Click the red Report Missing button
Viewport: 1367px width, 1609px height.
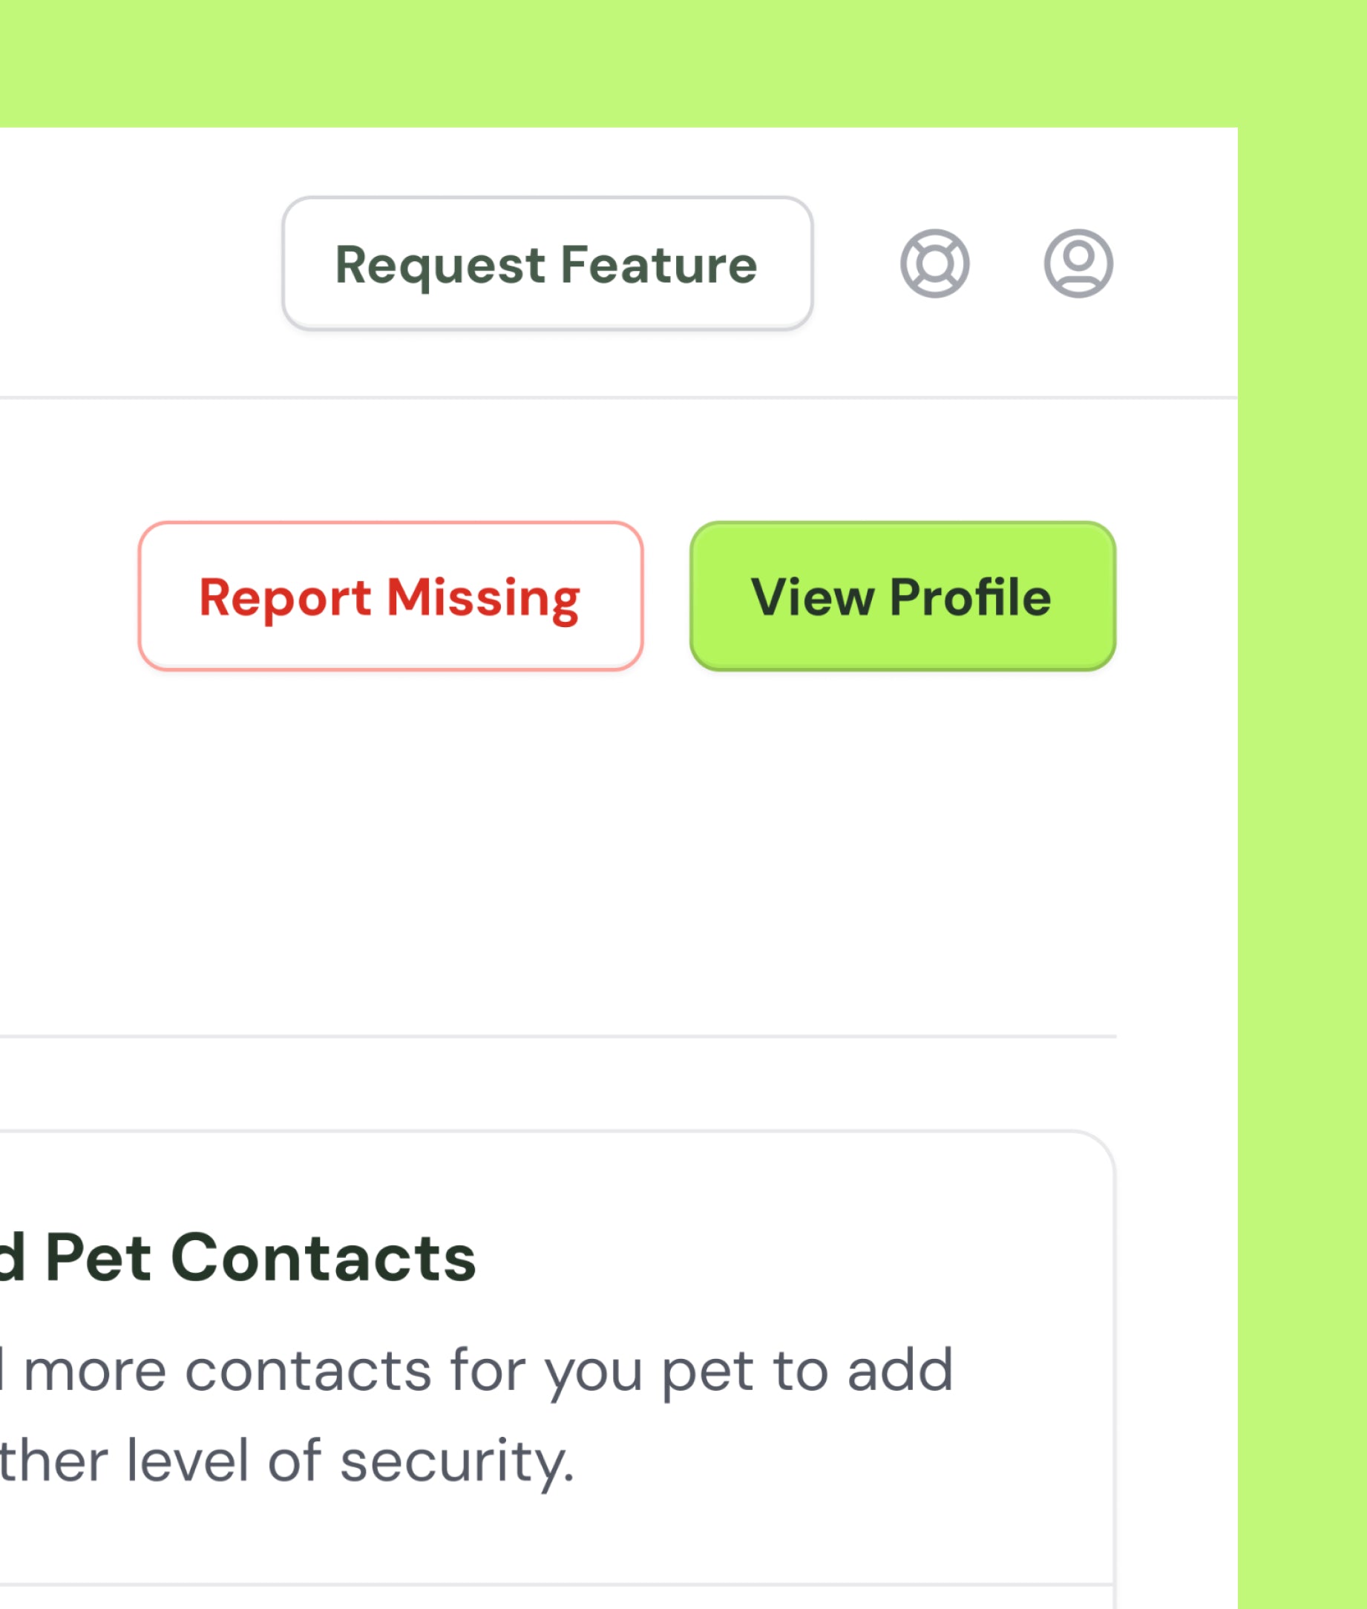coord(390,596)
